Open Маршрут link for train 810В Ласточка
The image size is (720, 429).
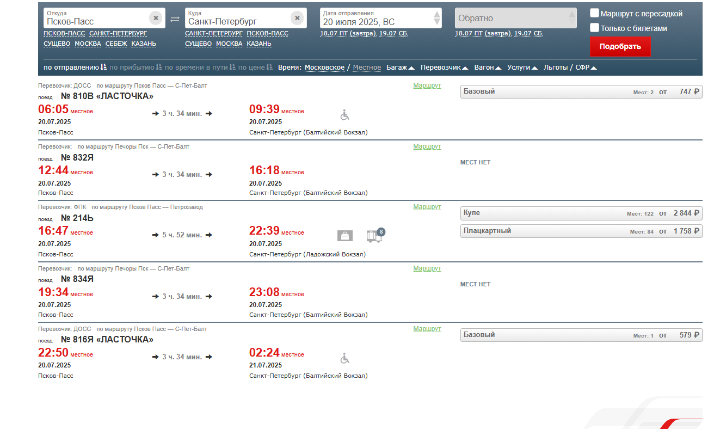click(427, 85)
